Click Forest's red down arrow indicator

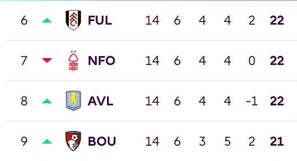47,61
